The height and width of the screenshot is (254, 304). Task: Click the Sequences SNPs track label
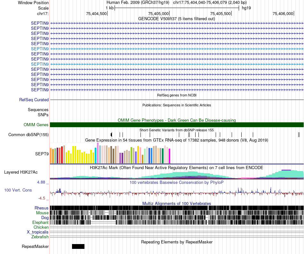tap(38, 112)
